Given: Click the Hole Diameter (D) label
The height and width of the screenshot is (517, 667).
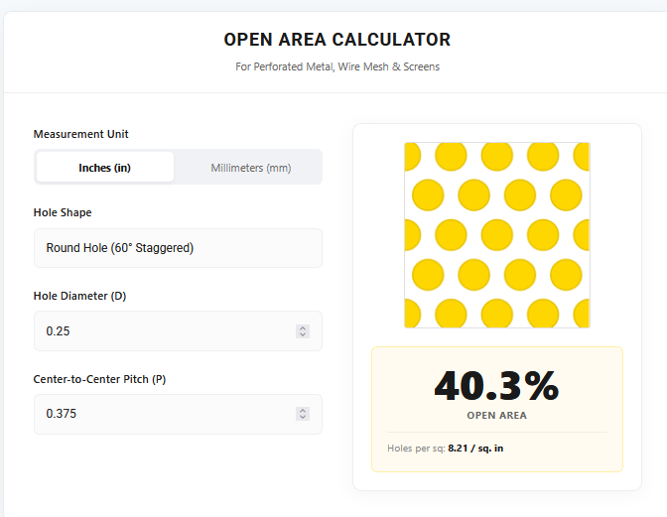Looking at the screenshot, I should point(80,296).
